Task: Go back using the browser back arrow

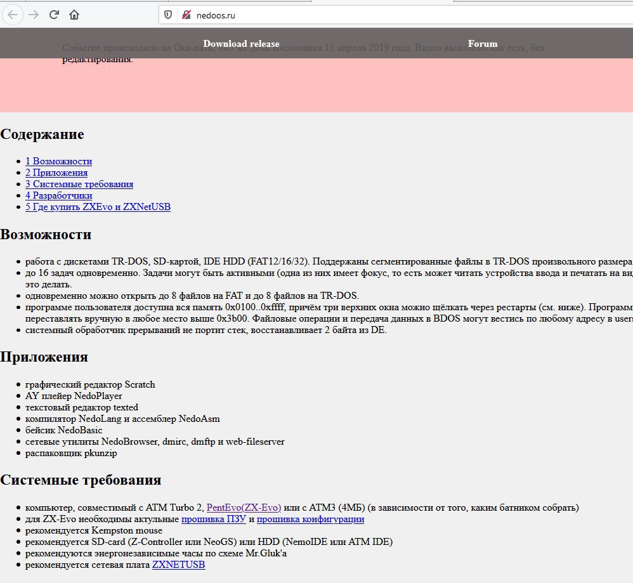Action: pos(13,15)
